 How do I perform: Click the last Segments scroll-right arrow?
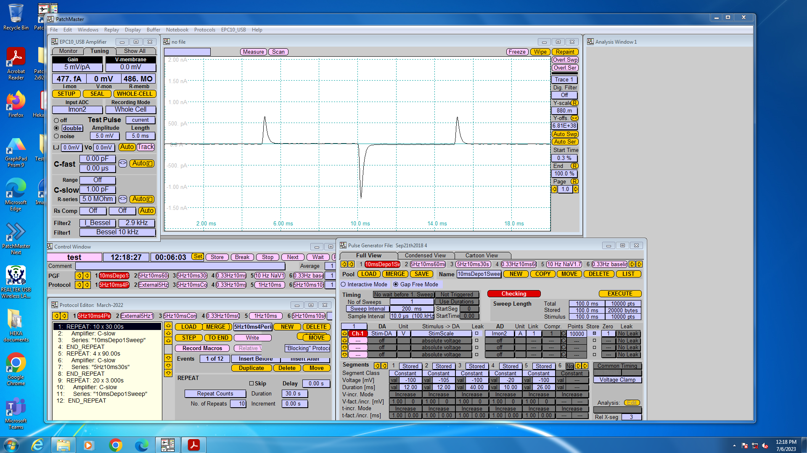(x=585, y=366)
